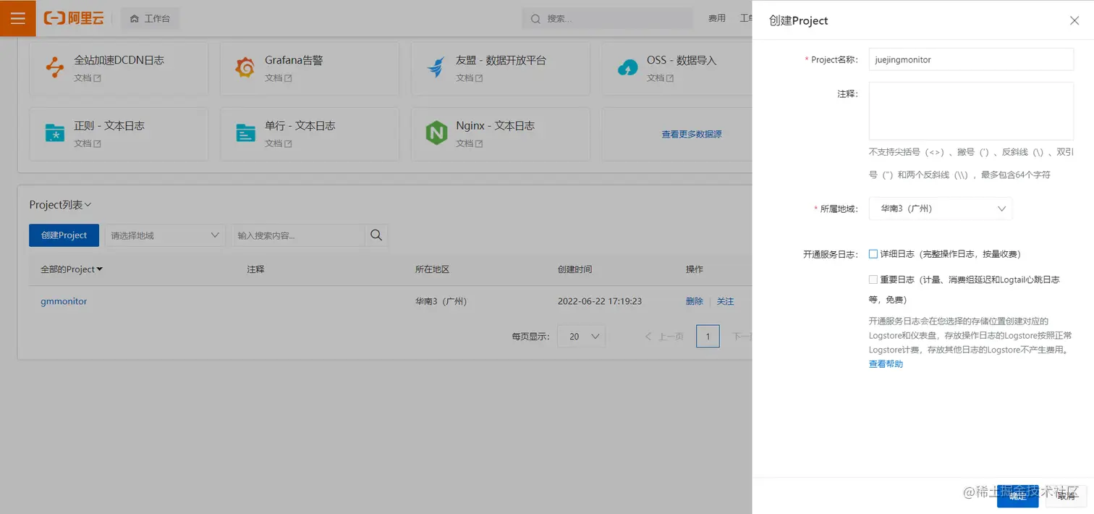The image size is (1094, 514).
Task: Open the 请选择地域 region dropdown
Action: [165, 235]
